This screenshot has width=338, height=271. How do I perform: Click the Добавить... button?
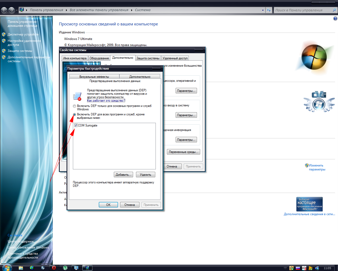pyautogui.click(x=123, y=175)
